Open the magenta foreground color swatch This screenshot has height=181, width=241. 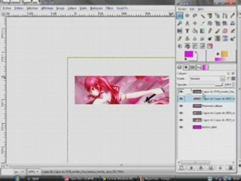[x=189, y=54]
